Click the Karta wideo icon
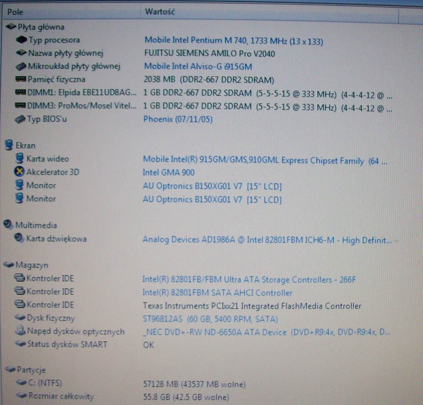Screen dimensions: 423x405 tap(19, 158)
